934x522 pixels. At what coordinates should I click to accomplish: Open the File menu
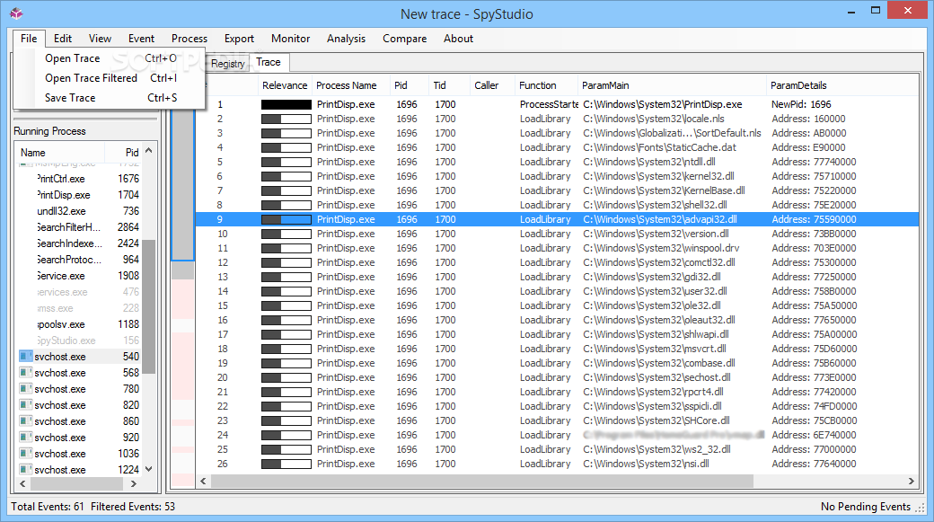click(x=29, y=38)
